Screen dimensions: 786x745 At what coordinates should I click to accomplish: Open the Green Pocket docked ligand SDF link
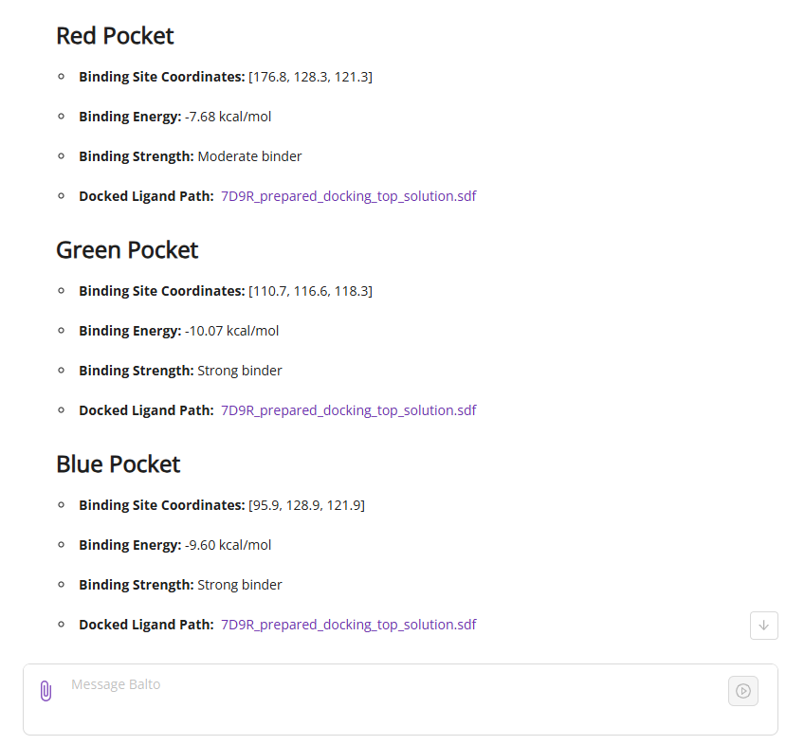348,410
